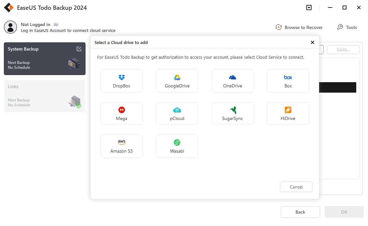Select the DropBox cloud service icon
368x226 pixels.
pyautogui.click(x=122, y=77)
